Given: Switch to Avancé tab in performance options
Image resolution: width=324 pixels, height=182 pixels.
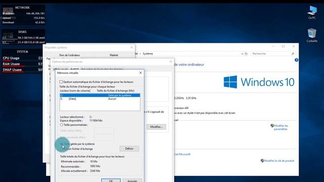Looking at the screenshot, I should pyautogui.click(x=74, y=69).
